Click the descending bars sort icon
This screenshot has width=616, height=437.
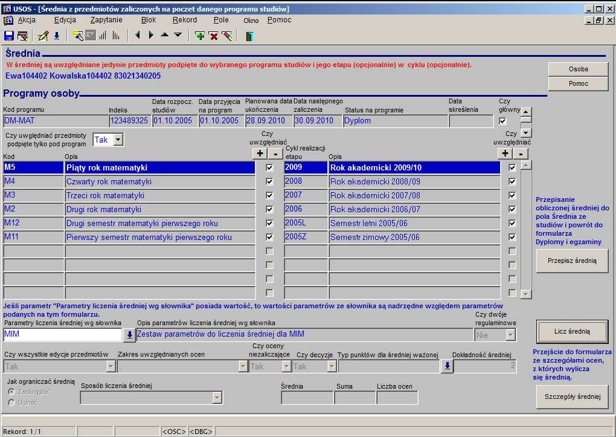(116, 36)
